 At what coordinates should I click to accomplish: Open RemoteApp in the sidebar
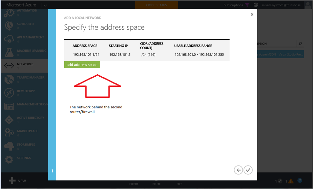pyautogui.click(x=24, y=93)
